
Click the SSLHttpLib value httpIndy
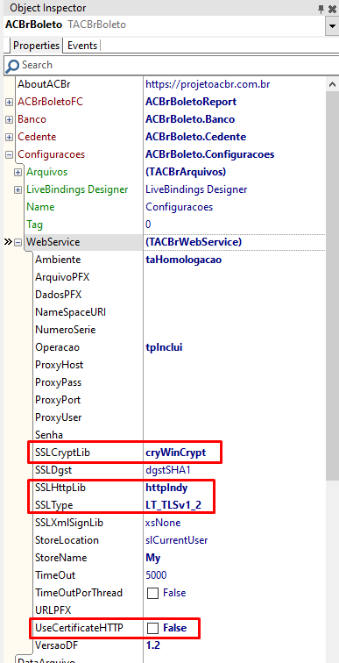166,488
